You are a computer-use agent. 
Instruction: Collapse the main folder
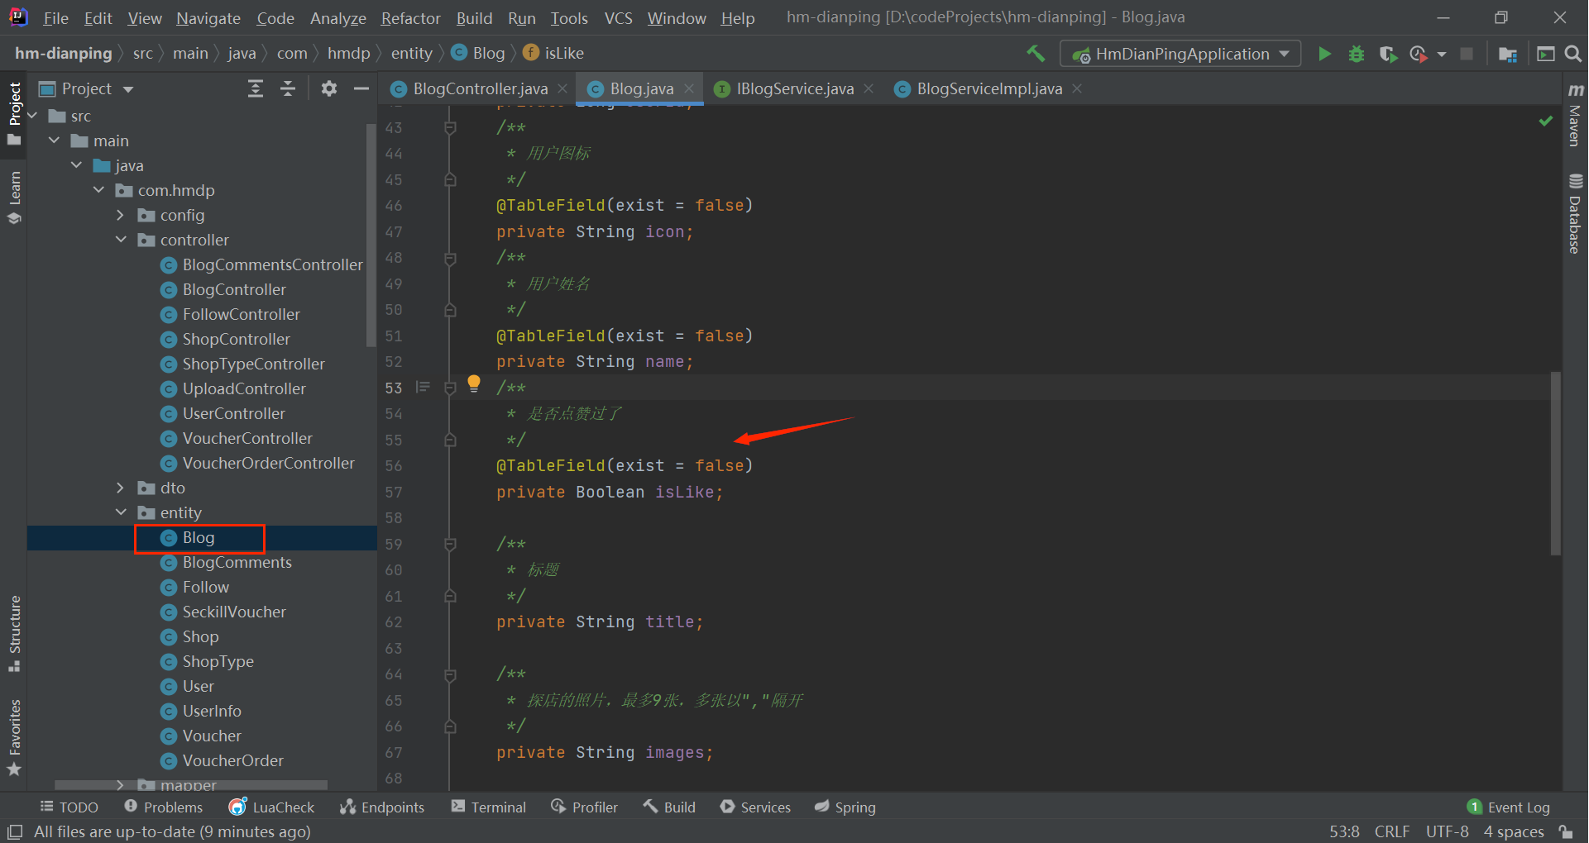tap(55, 140)
